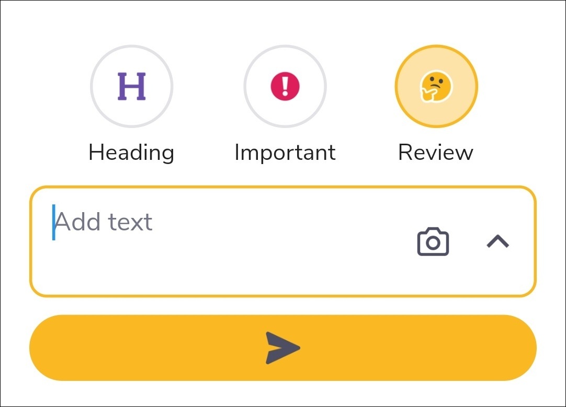Switch note type to Heading

tap(131, 86)
